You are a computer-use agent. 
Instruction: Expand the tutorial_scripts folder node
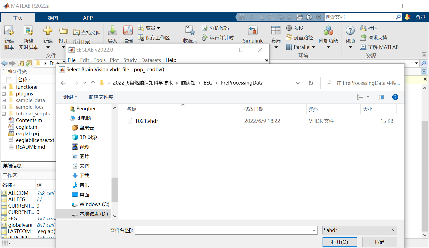coord(4,114)
